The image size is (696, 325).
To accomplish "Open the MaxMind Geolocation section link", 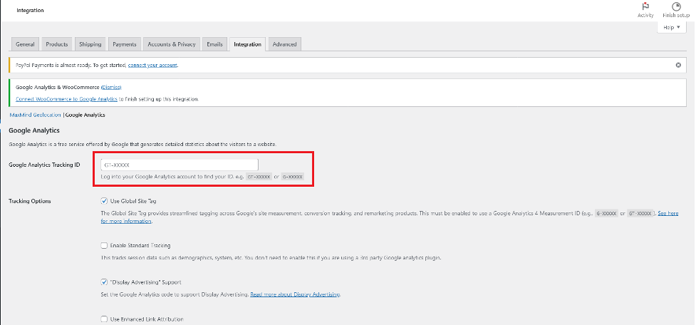I will coord(35,115).
